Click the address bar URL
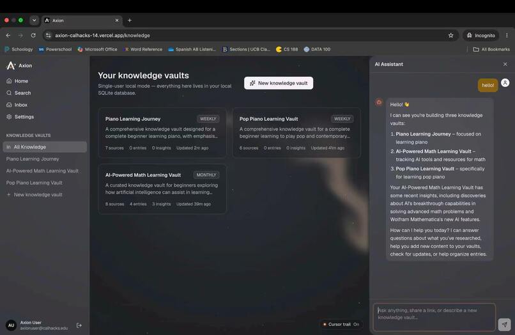The height and width of the screenshot is (335, 515). pyautogui.click(x=102, y=35)
